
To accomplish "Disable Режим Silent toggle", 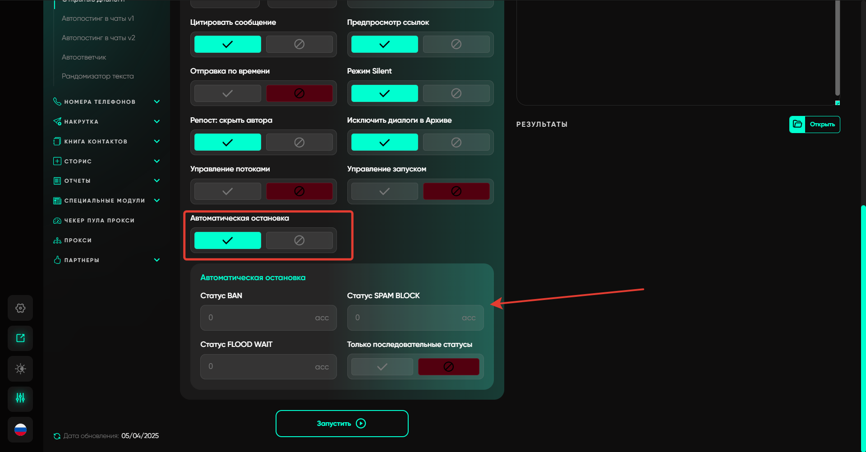I will click(x=456, y=93).
